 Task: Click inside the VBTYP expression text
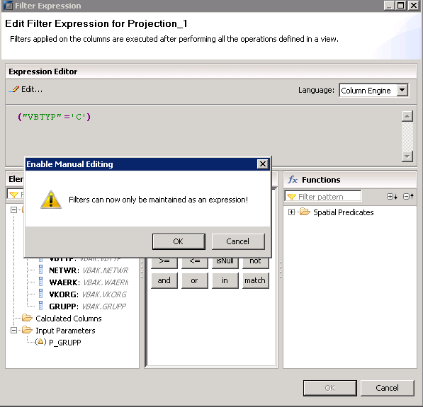54,117
